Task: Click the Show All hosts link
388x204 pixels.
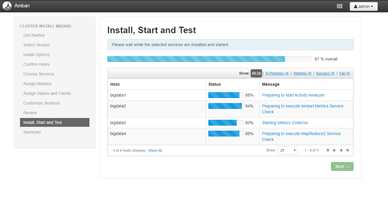Action: coord(155,151)
